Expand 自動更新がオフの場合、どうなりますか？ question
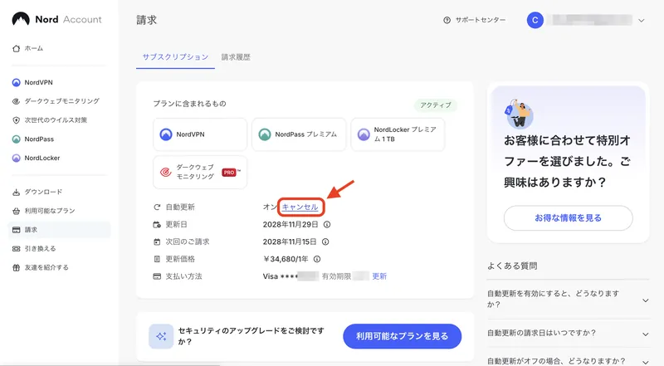 coord(568,361)
